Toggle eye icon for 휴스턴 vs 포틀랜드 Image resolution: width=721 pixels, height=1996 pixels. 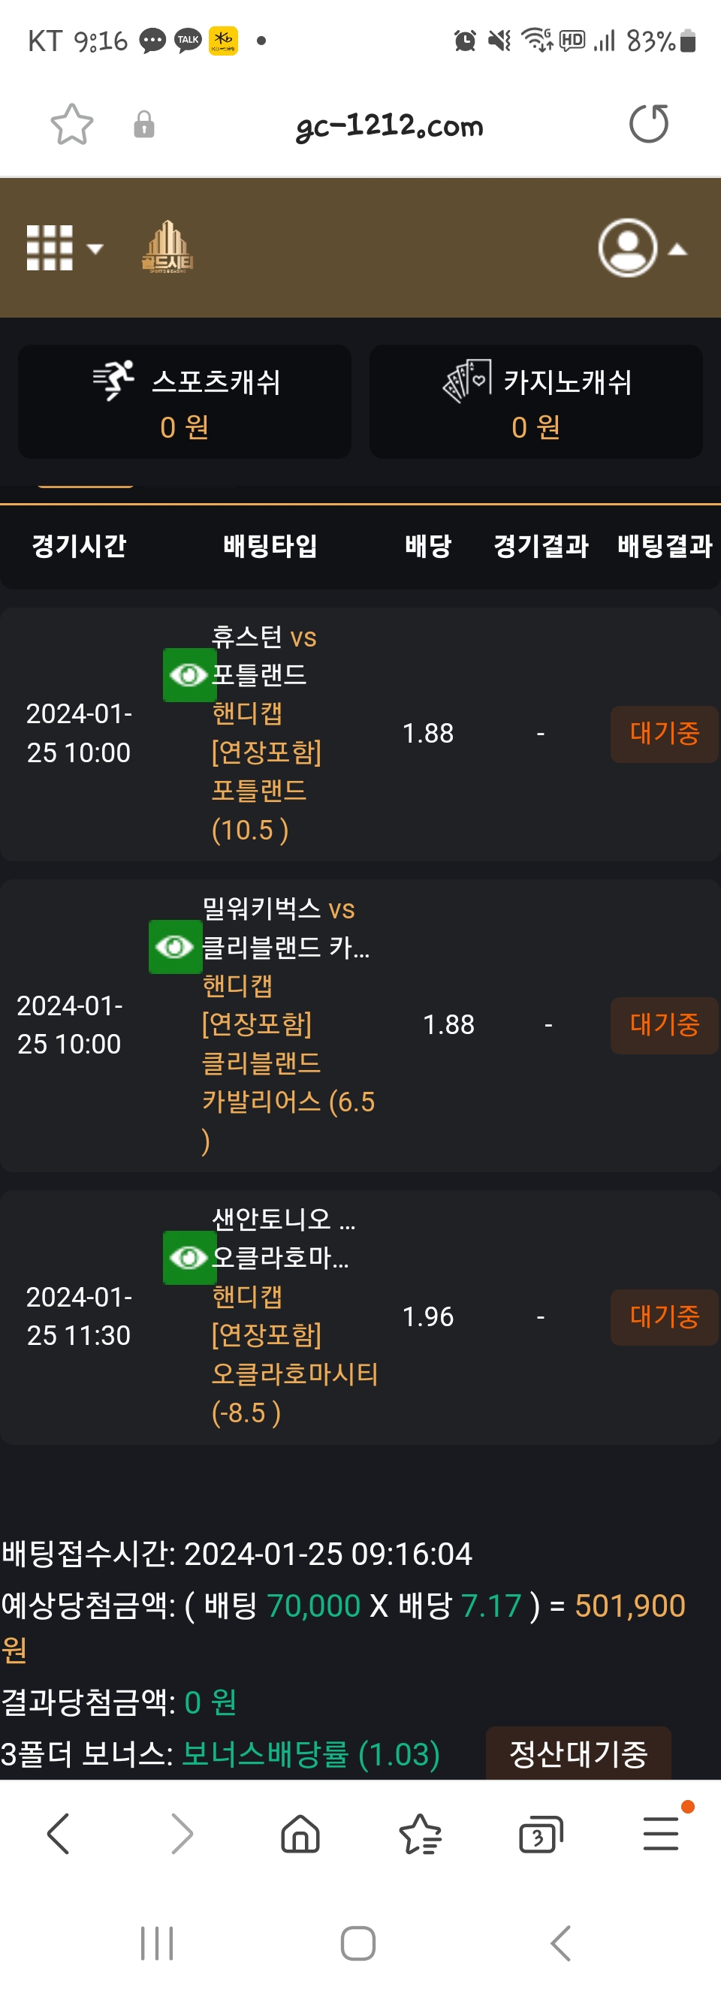pyautogui.click(x=189, y=675)
